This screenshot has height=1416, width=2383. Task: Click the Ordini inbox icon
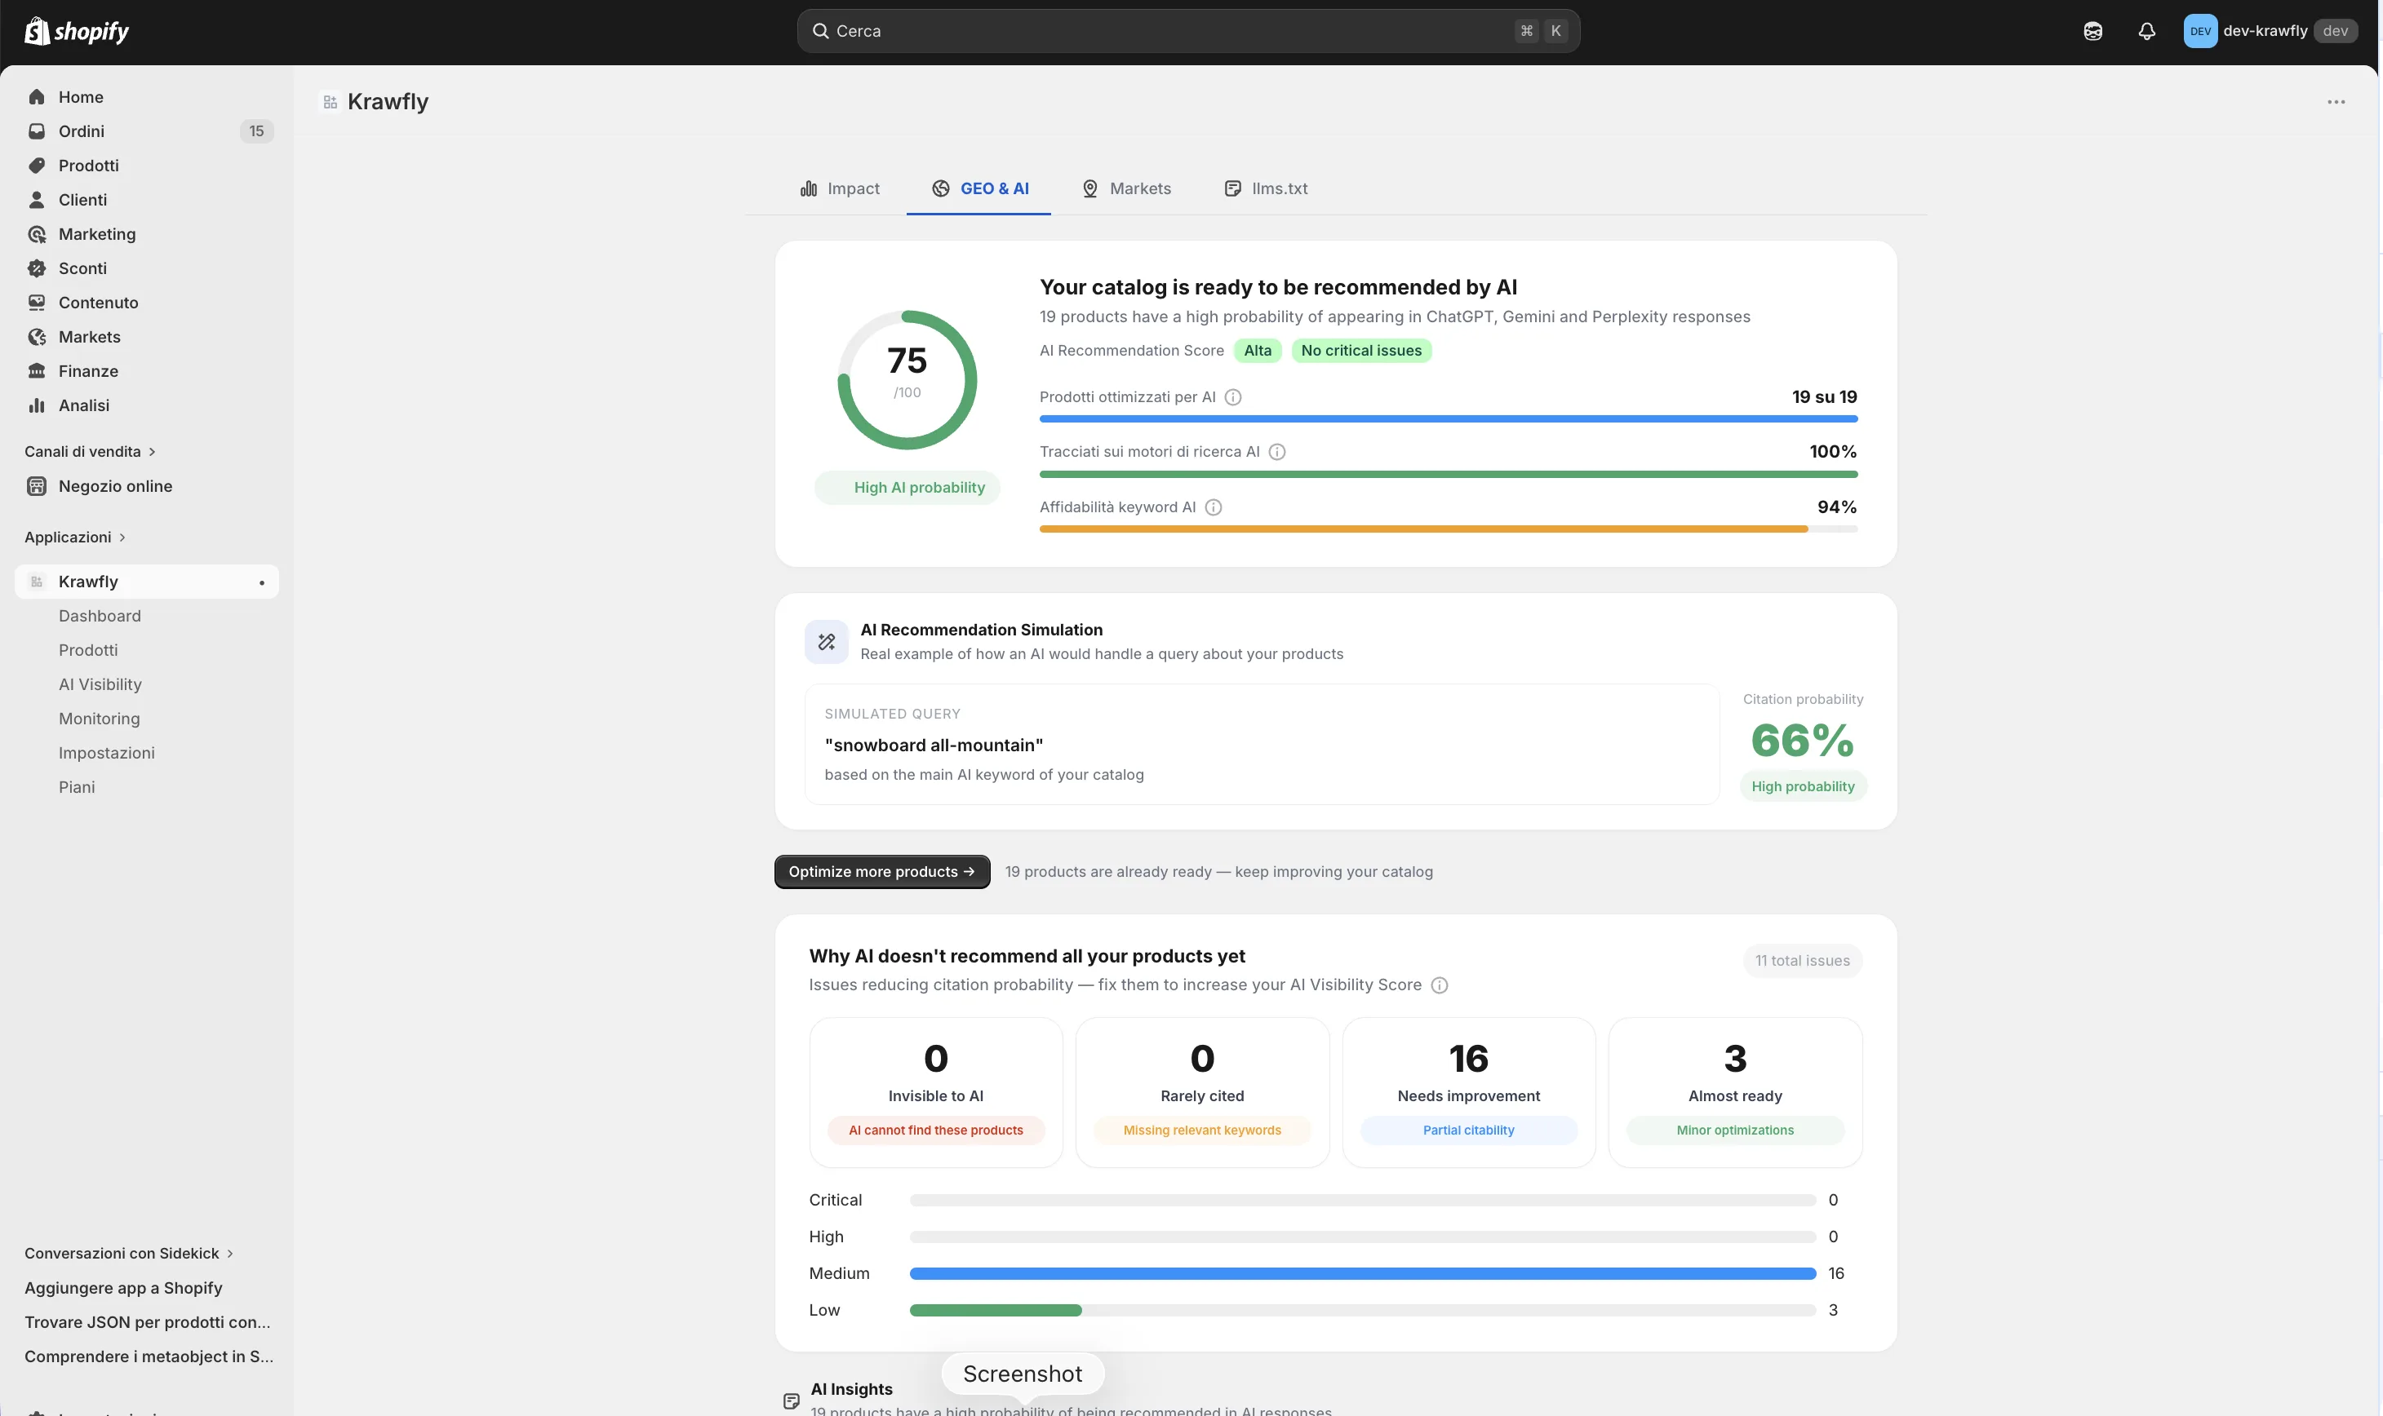[x=36, y=131]
